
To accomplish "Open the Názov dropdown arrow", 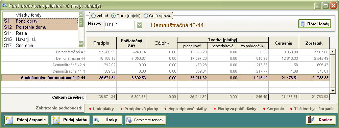I will coord(140,25).
